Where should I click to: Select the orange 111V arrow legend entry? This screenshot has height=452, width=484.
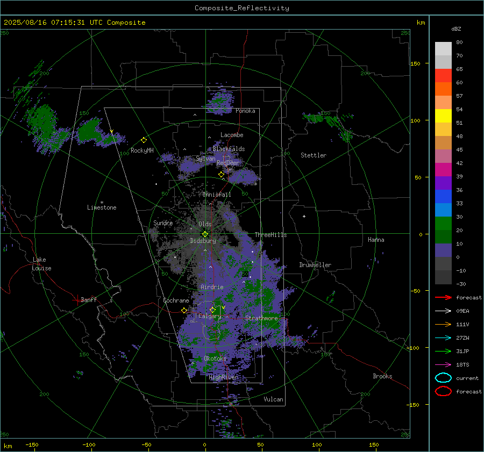point(443,324)
